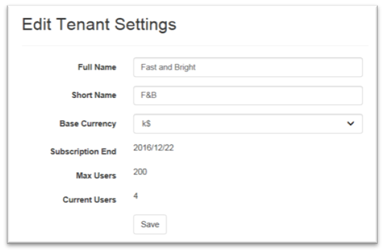Click the 'Fast and Bright' text
This screenshot has width=384, height=252.
(x=168, y=67)
